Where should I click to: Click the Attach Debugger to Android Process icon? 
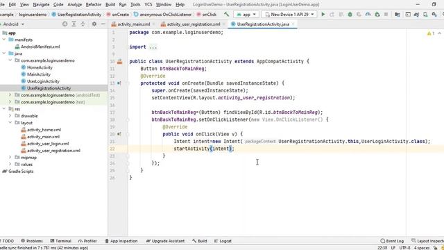click(377, 14)
